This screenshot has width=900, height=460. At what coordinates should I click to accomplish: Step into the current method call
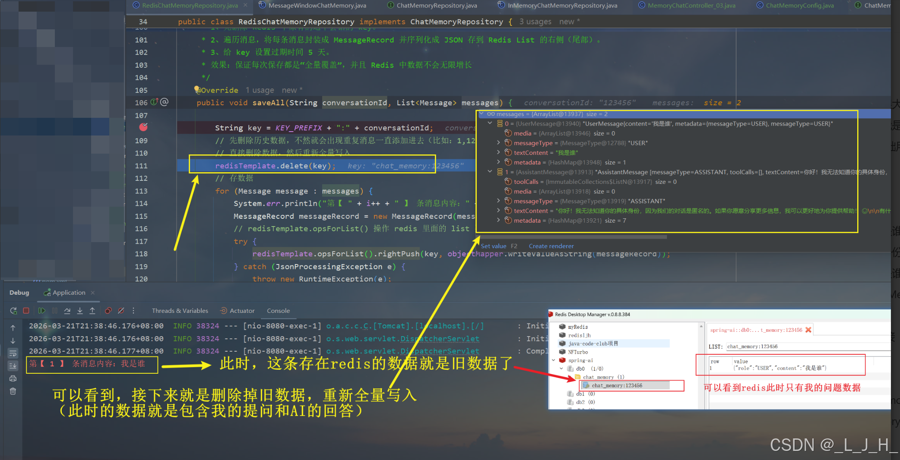(80, 311)
